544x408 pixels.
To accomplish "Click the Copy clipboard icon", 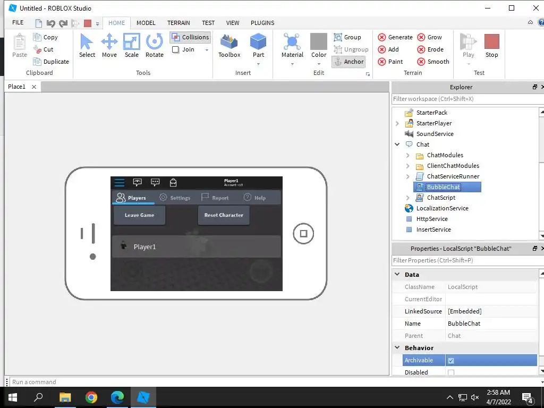I will tap(37, 37).
